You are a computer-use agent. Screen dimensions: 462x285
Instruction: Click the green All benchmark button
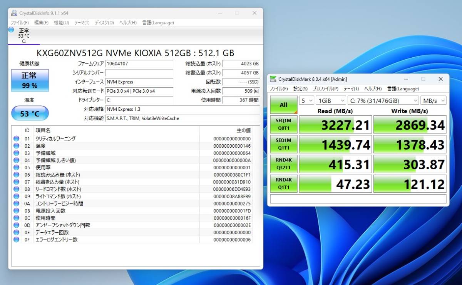pos(284,105)
